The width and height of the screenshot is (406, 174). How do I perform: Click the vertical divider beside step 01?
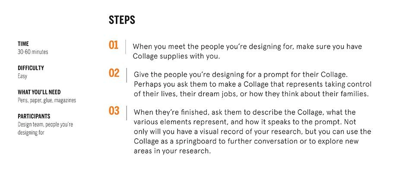point(126,47)
